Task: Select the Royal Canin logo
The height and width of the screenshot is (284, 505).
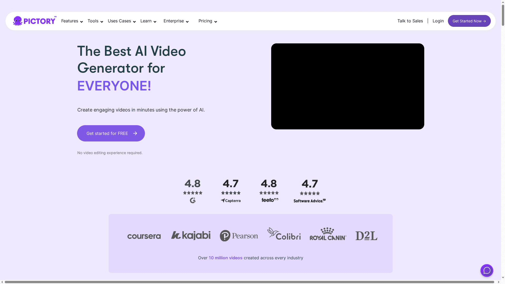Action: tap(327, 234)
